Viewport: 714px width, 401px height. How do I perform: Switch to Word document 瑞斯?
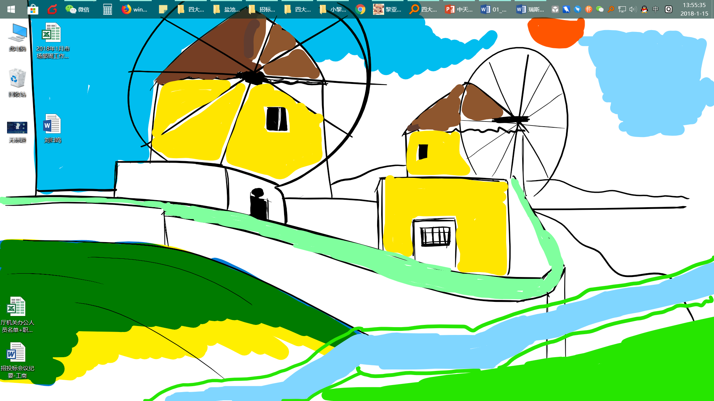click(x=530, y=9)
